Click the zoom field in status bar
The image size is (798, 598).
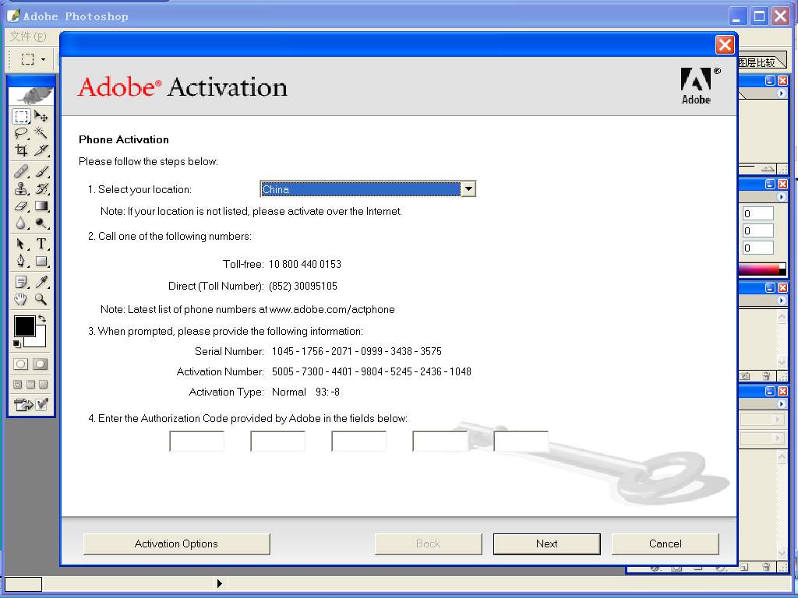point(23,584)
